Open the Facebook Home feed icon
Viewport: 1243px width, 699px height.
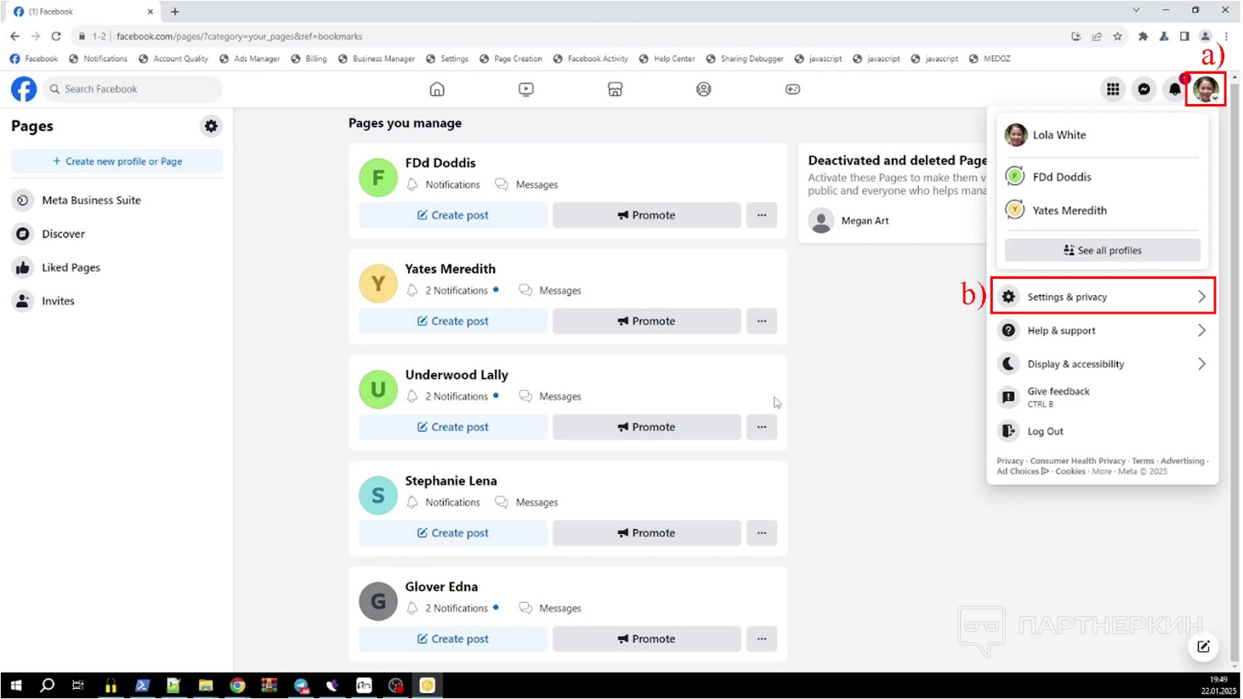pos(437,89)
